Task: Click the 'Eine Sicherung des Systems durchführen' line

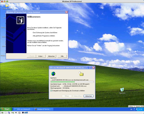Action: pos(45,33)
